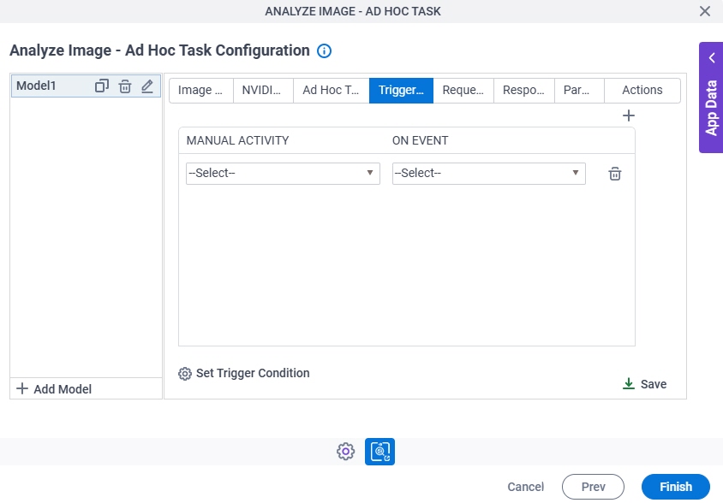The height and width of the screenshot is (503, 723).
Task: Click the Cancel button
Action: (x=526, y=487)
